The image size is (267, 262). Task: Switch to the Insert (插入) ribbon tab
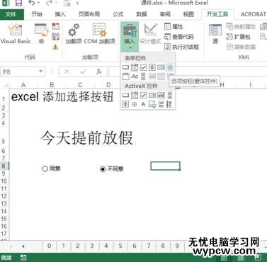[60, 14]
